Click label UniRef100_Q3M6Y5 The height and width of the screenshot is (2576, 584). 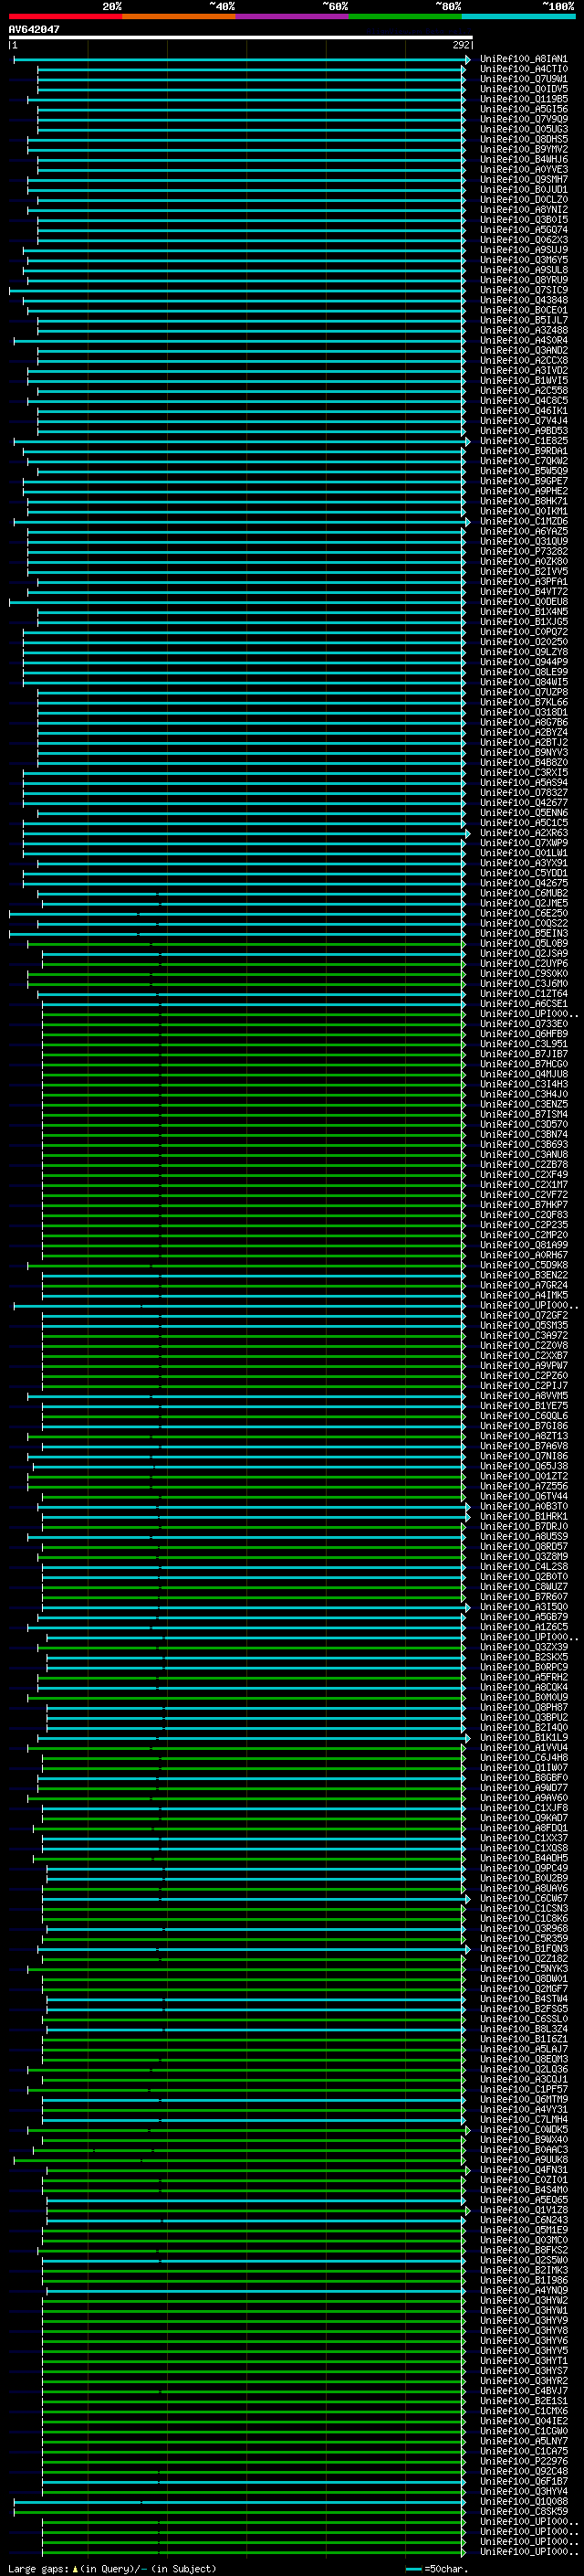click(x=523, y=260)
